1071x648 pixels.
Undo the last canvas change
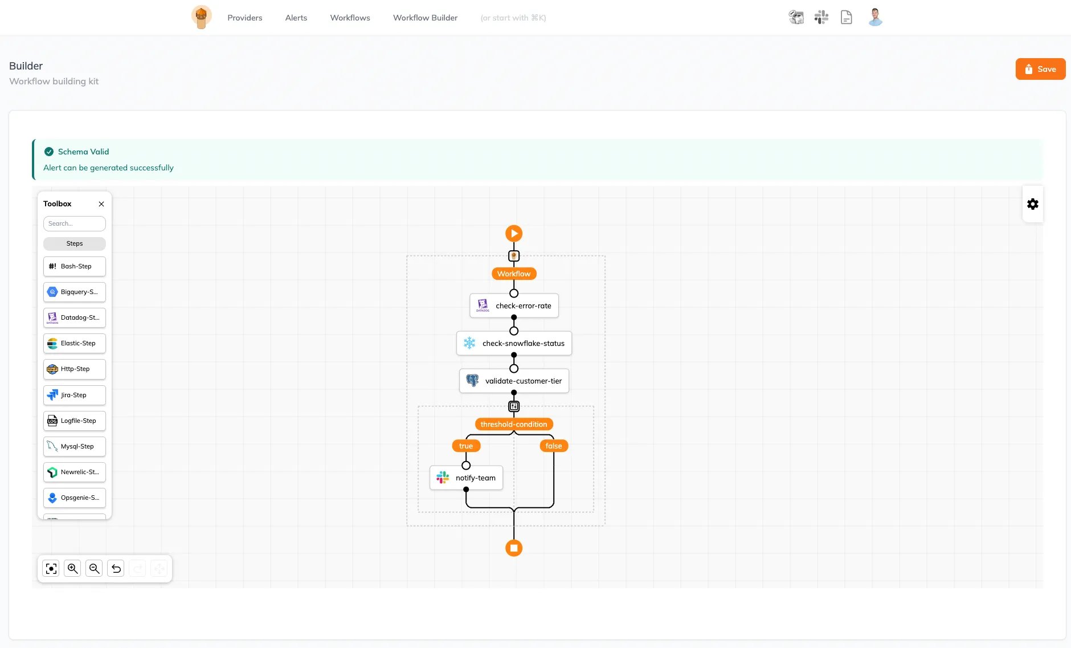116,569
